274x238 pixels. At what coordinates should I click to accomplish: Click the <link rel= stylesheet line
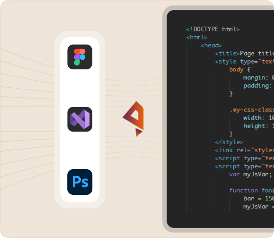[244, 150]
